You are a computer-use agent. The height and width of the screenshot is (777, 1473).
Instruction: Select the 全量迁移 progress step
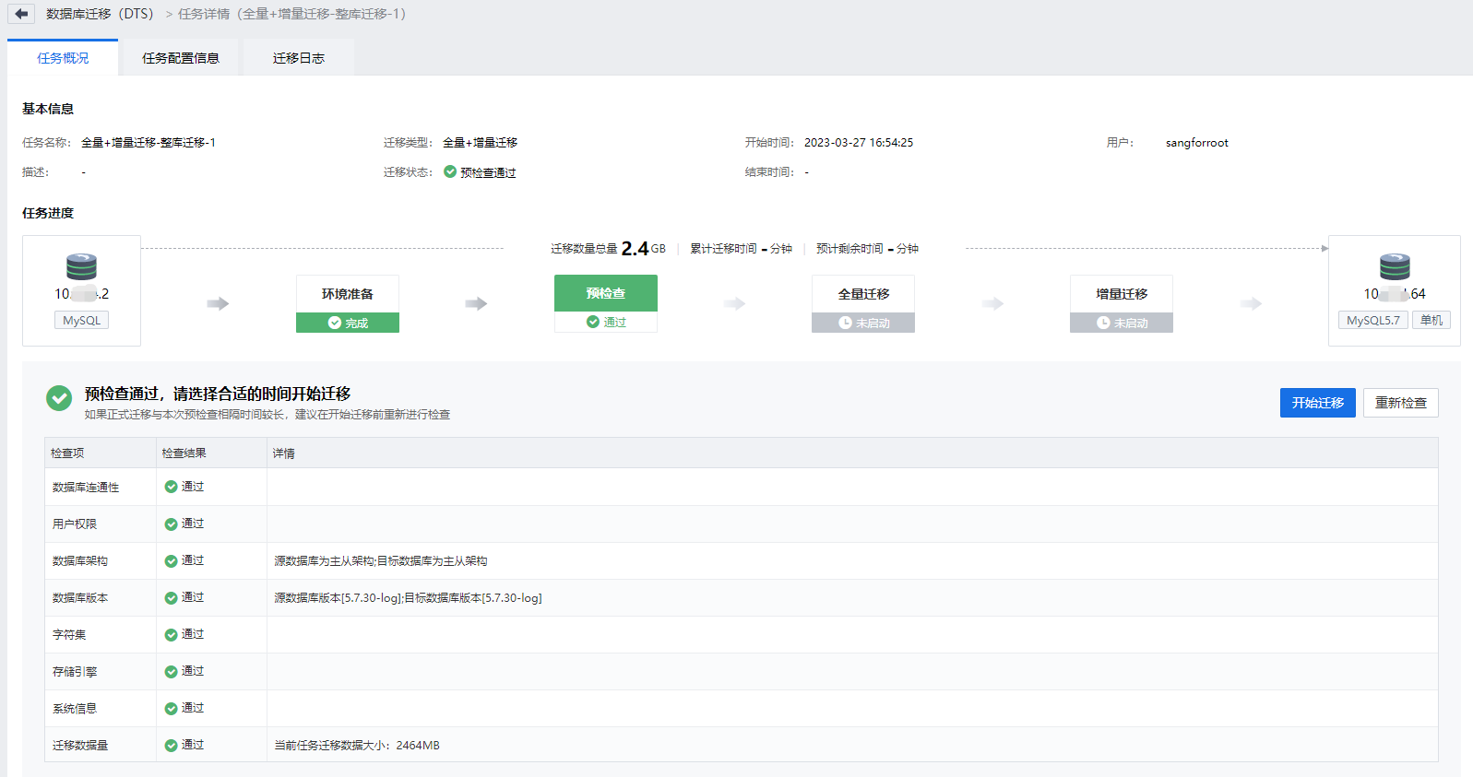(863, 294)
